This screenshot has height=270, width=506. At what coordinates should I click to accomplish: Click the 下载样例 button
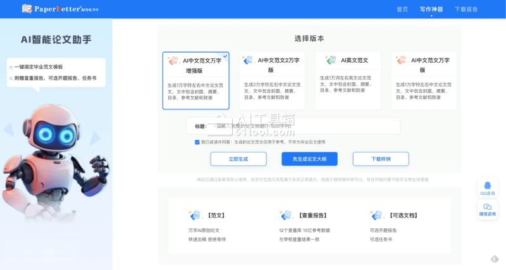[381, 159]
